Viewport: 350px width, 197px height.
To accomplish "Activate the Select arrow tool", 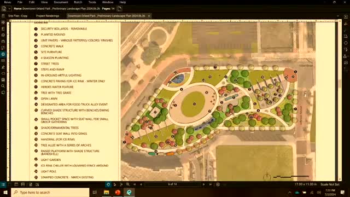I will tap(115, 184).
